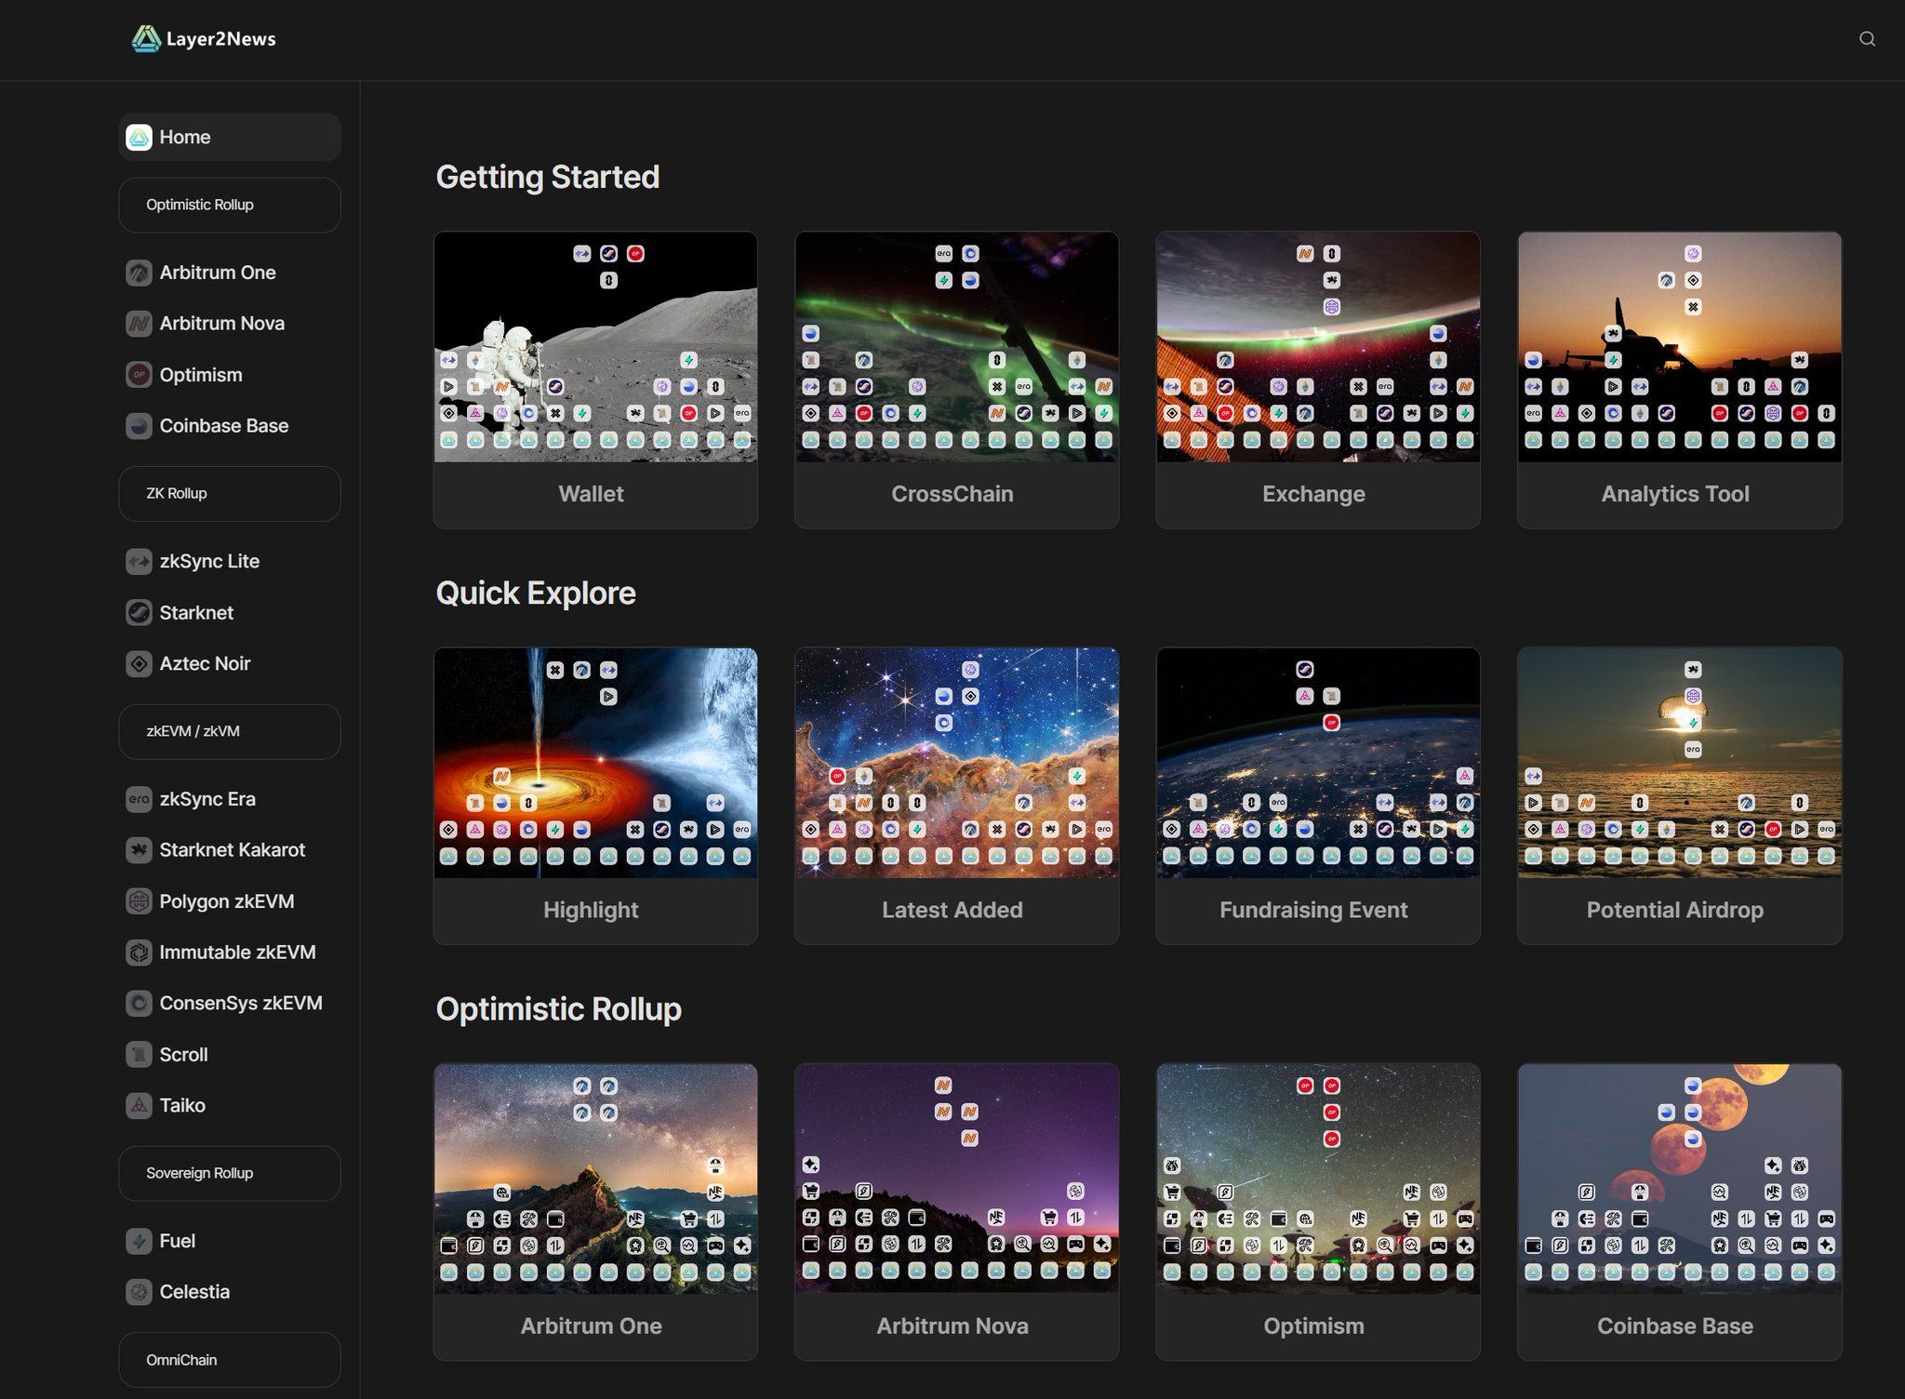Open the Optimism card image
The width and height of the screenshot is (1905, 1399).
tap(1318, 1179)
